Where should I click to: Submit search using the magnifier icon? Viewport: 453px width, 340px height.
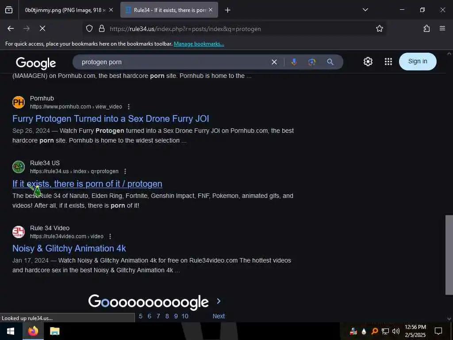(x=330, y=62)
